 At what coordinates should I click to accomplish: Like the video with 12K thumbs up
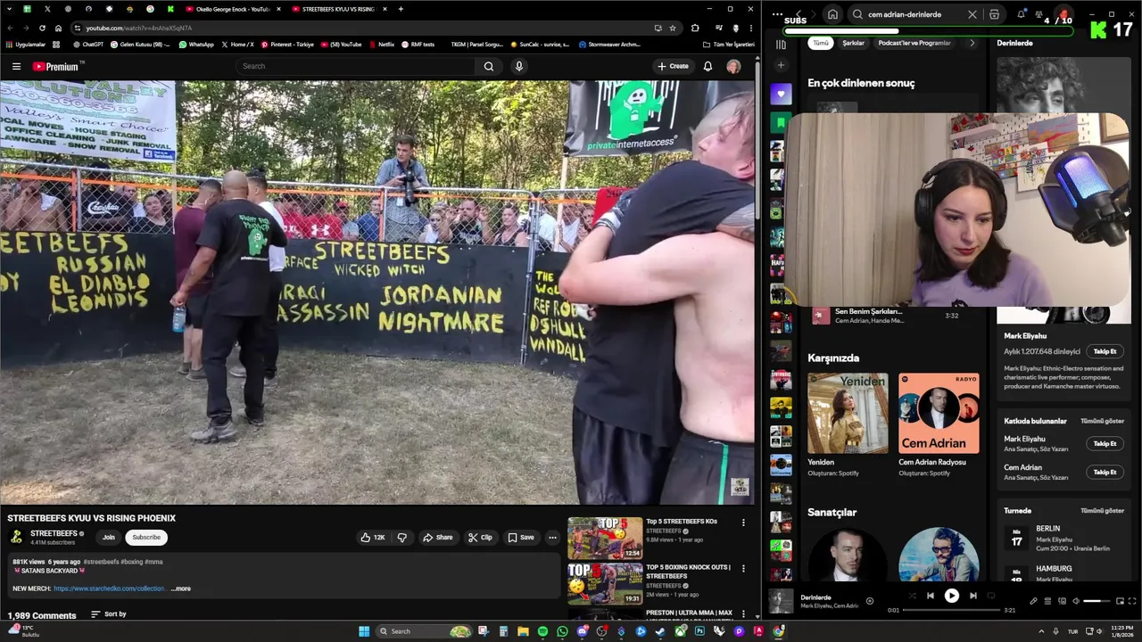pyautogui.click(x=373, y=538)
